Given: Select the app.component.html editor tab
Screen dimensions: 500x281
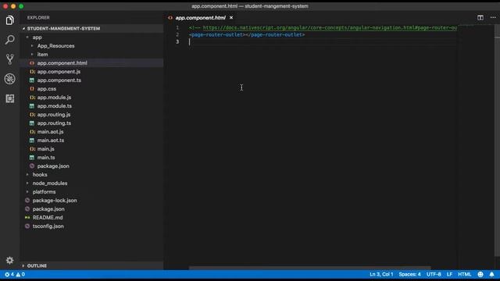Looking at the screenshot, I should (x=200, y=17).
